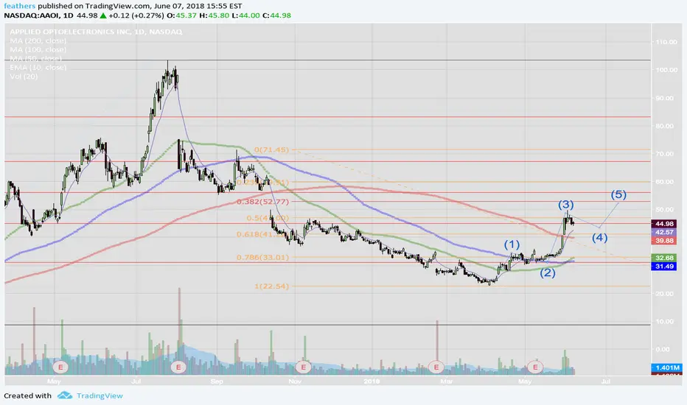Click the 32.68 green MA price label

tap(664, 258)
